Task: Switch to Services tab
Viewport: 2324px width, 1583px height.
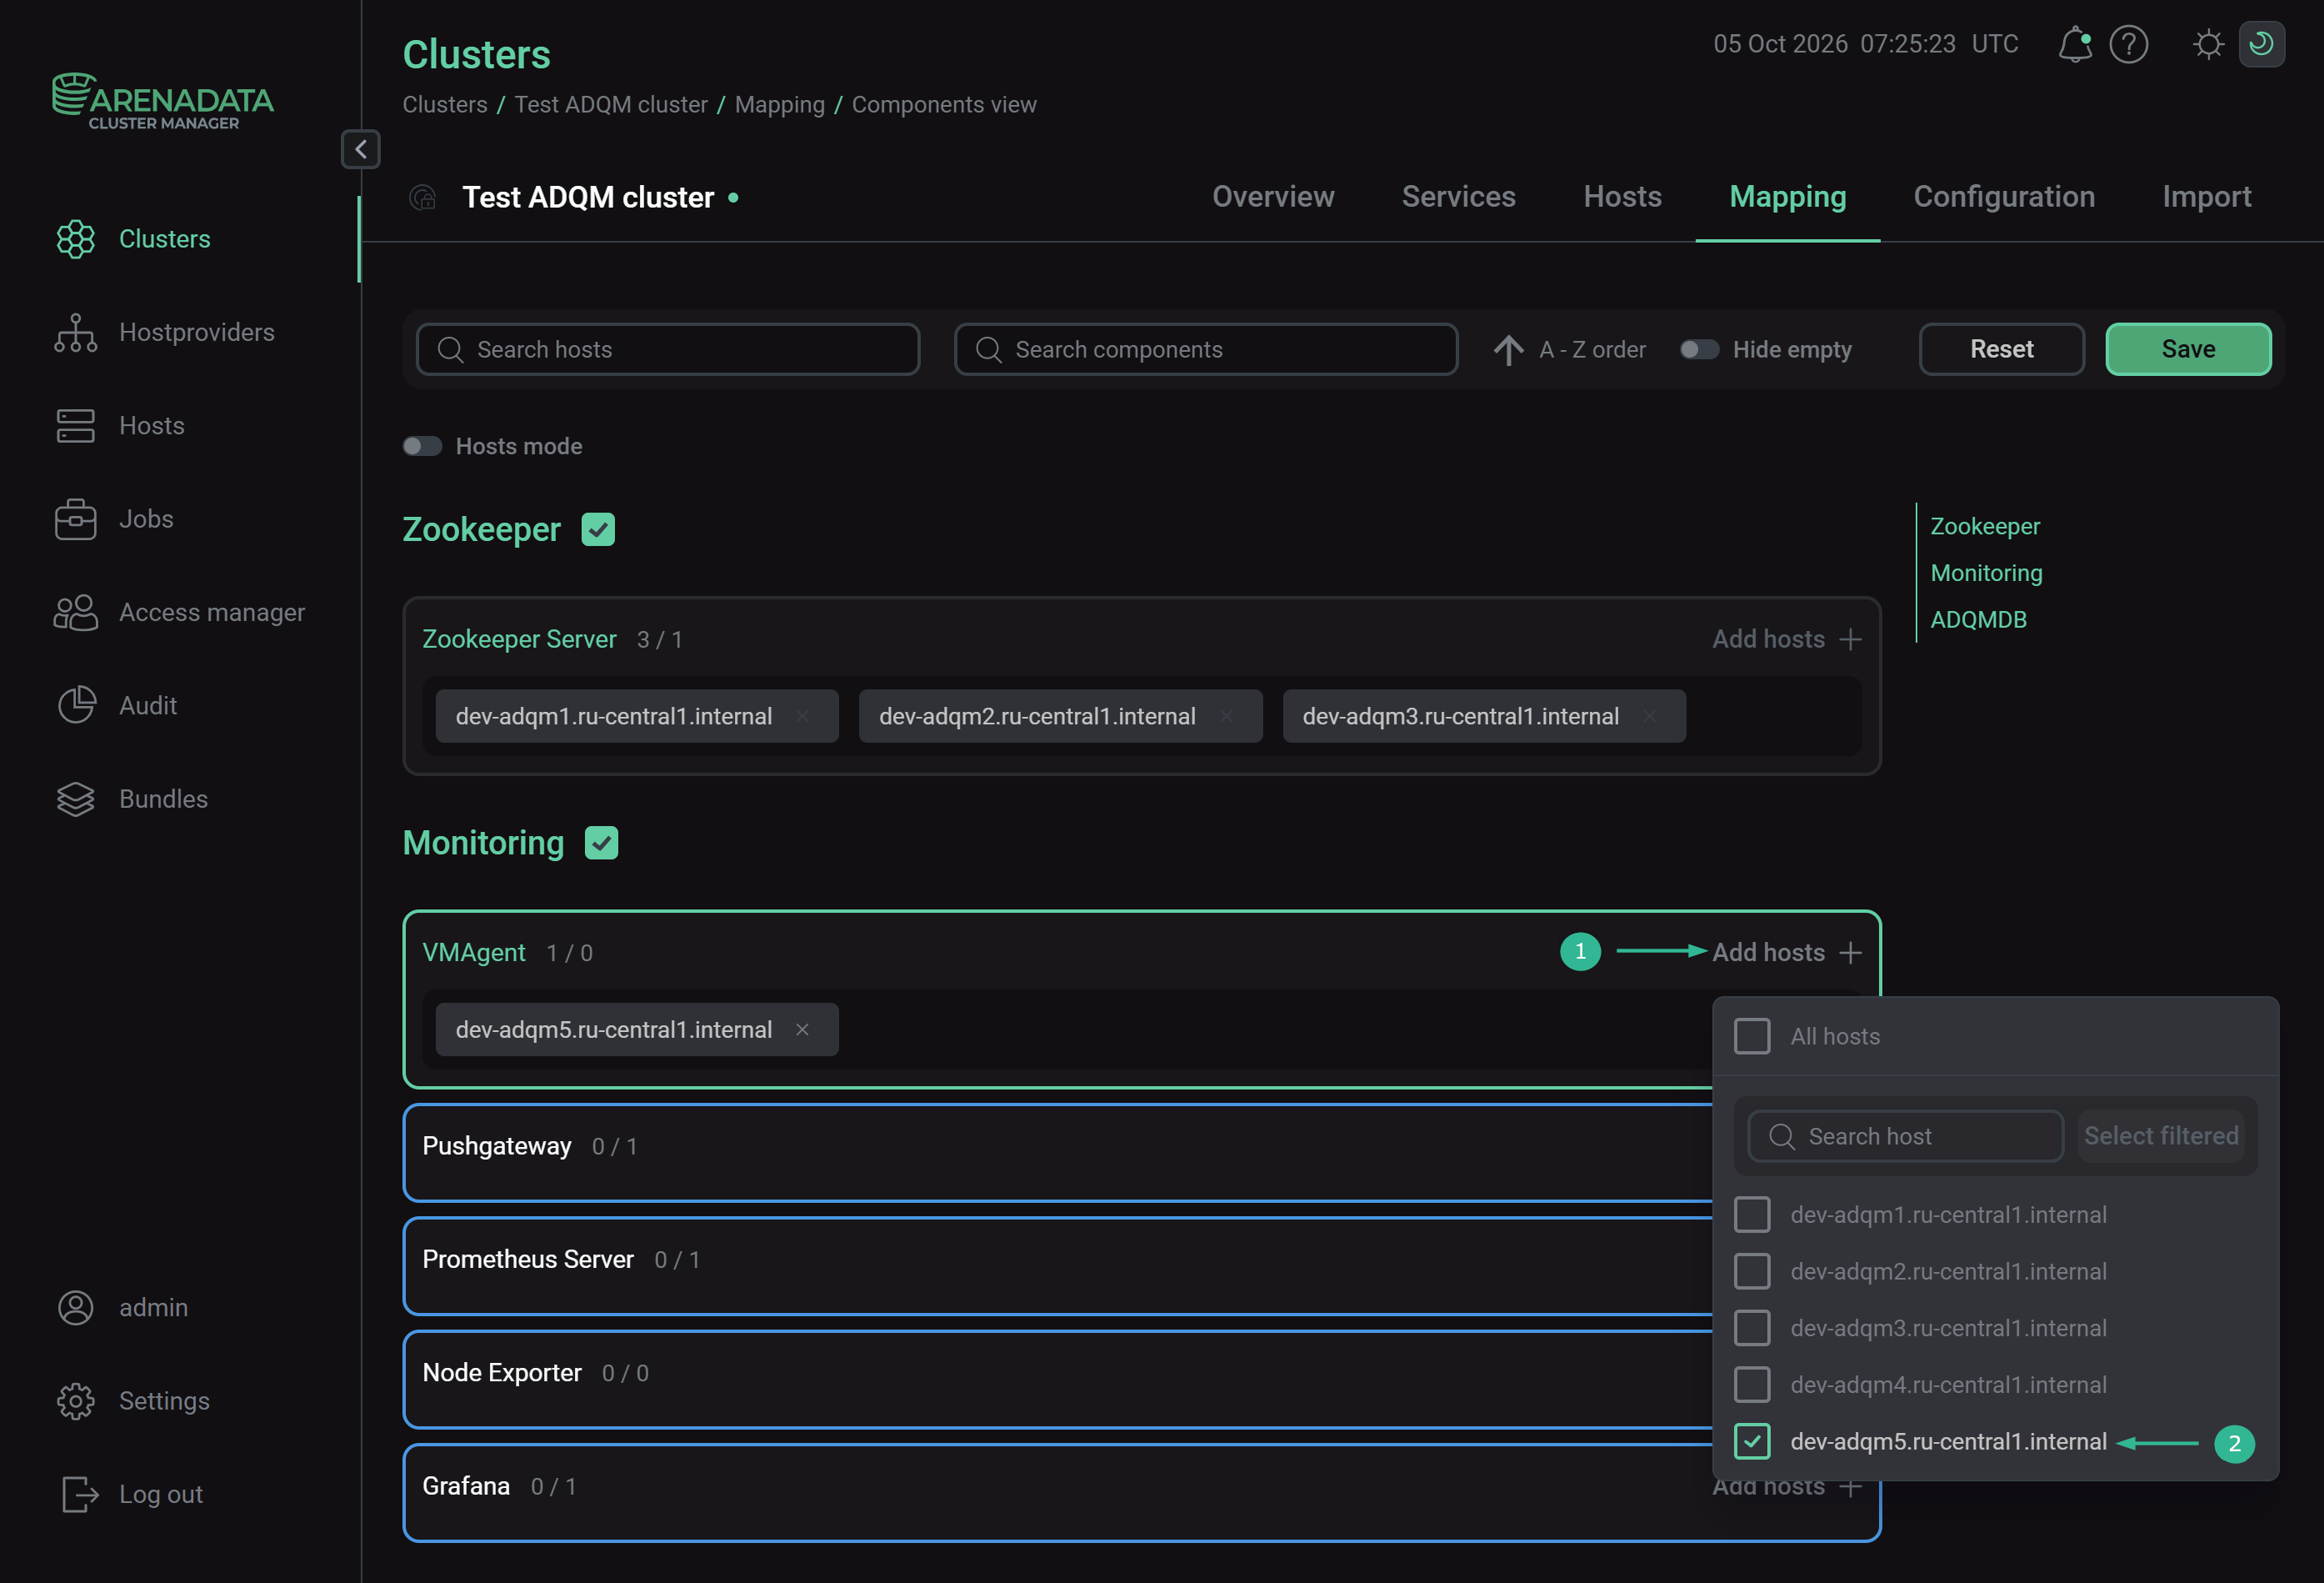Action: 1458,197
